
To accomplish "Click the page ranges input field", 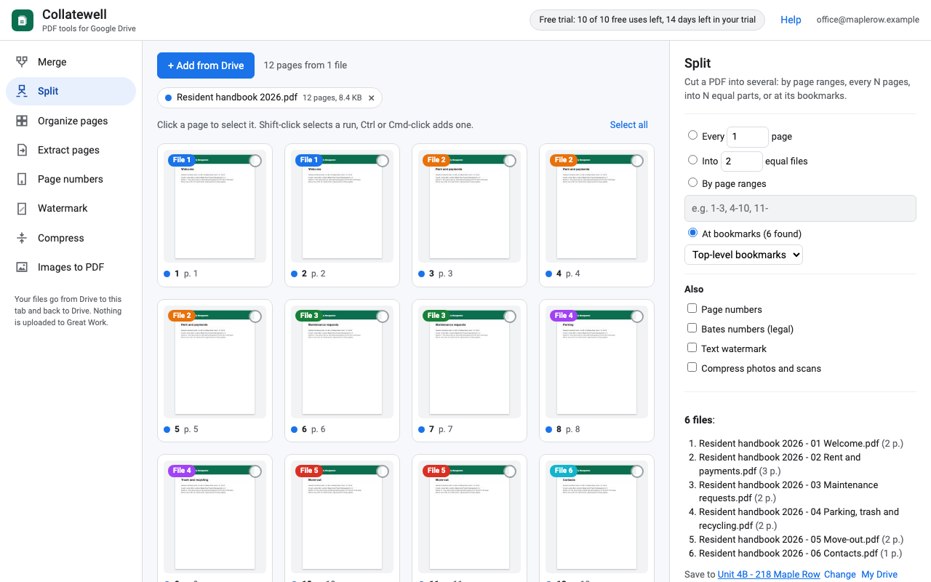I will [x=800, y=208].
